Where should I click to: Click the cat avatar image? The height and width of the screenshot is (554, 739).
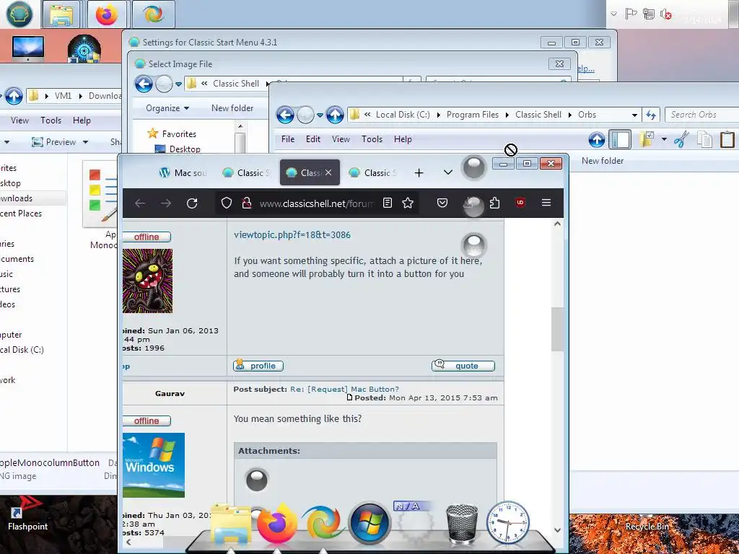[x=147, y=281]
